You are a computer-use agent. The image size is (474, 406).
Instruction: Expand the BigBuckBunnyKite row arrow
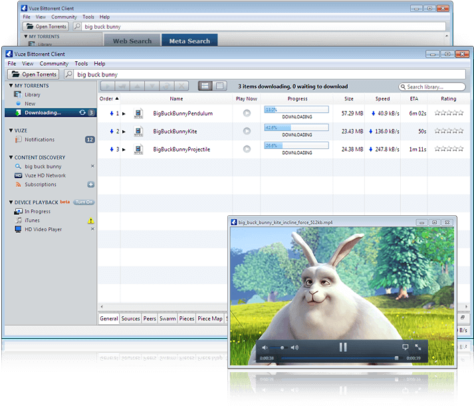[124, 132]
